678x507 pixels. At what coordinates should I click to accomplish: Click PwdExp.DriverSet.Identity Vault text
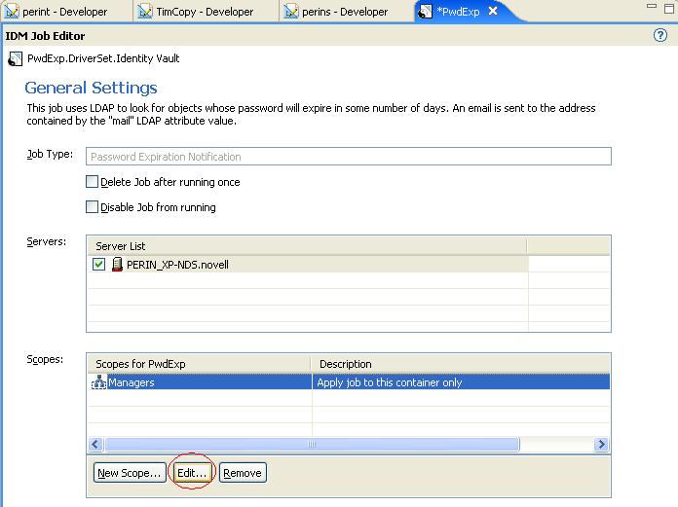pyautogui.click(x=103, y=58)
